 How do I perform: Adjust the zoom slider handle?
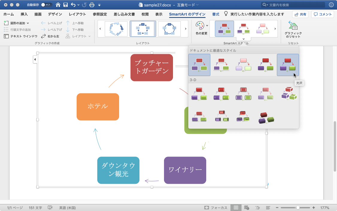298,208
